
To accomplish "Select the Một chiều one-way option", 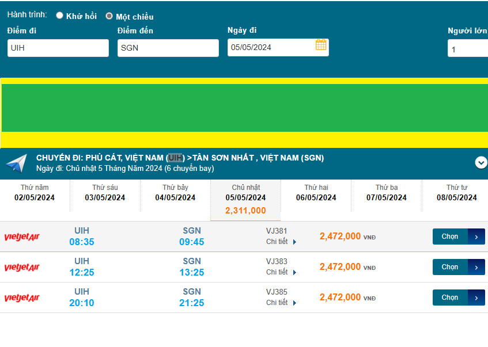I will pos(109,16).
